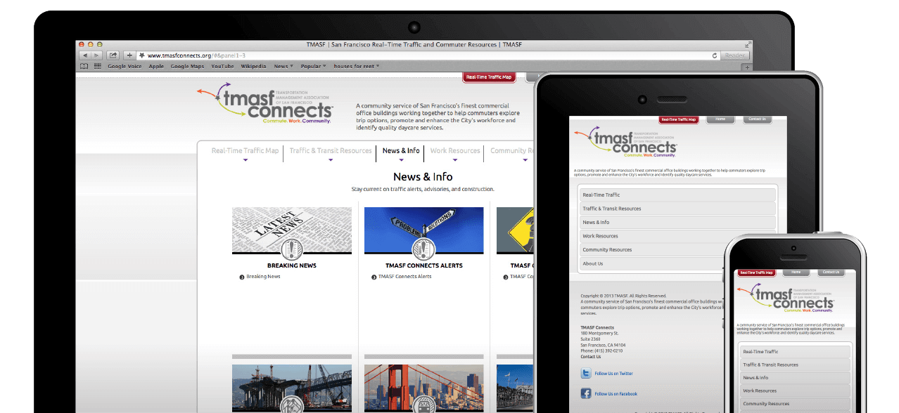Open the Wikipedia bookmark
The width and height of the screenshot is (899, 413).
[x=253, y=66]
